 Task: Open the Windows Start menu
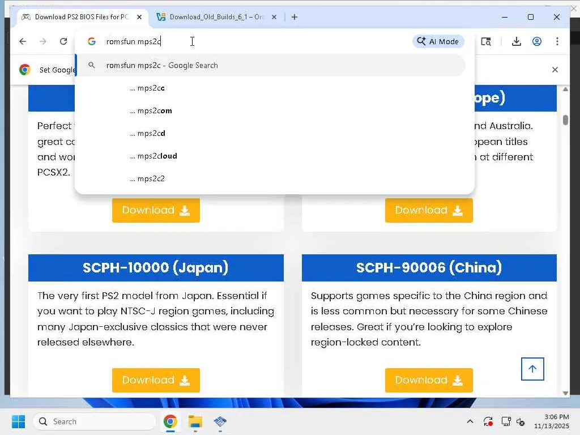(18, 421)
